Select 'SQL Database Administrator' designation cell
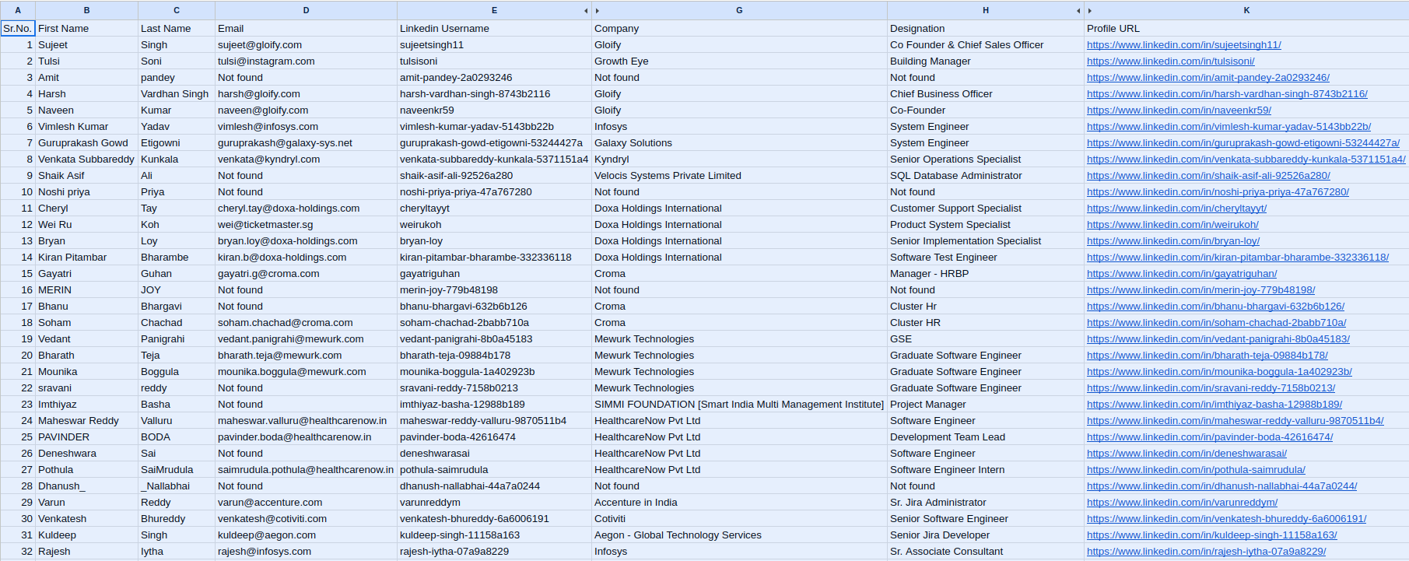This screenshot has height=561, width=1409. [x=986, y=176]
